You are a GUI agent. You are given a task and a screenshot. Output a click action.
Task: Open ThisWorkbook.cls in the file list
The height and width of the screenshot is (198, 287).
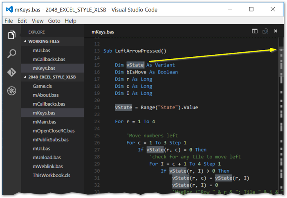(52, 176)
